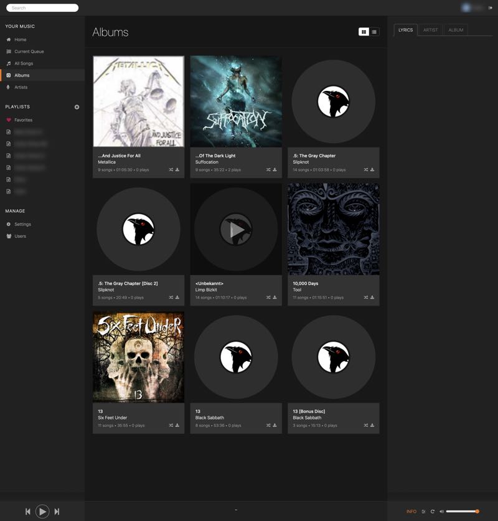Switch albums to list view
This screenshot has width=498, height=521.
coord(374,32)
